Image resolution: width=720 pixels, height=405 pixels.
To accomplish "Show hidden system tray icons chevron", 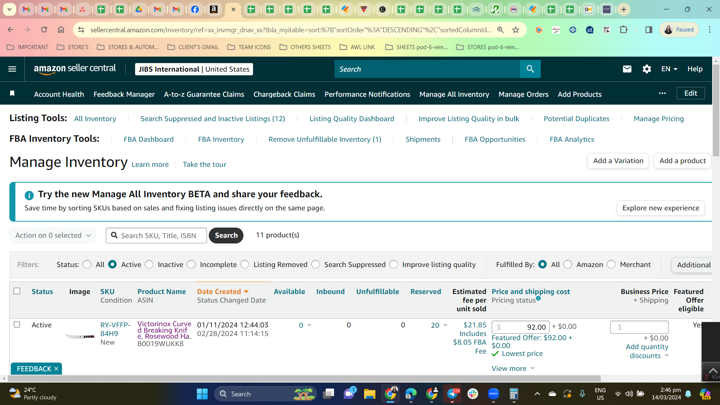I will 537,394.
